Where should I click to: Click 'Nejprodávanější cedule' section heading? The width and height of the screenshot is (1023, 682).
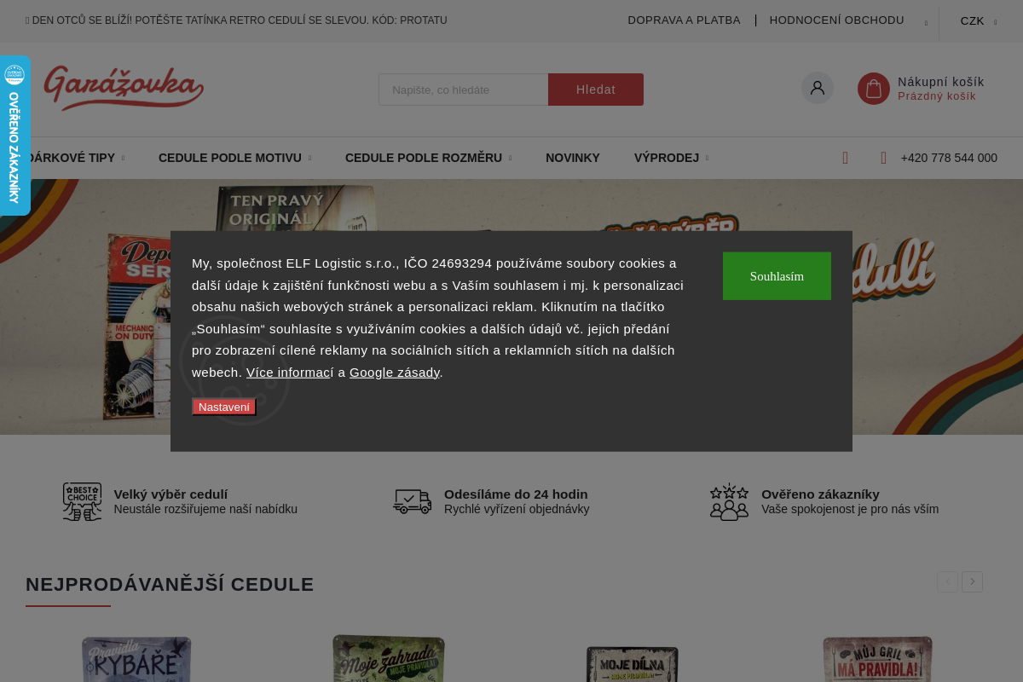[170, 585]
